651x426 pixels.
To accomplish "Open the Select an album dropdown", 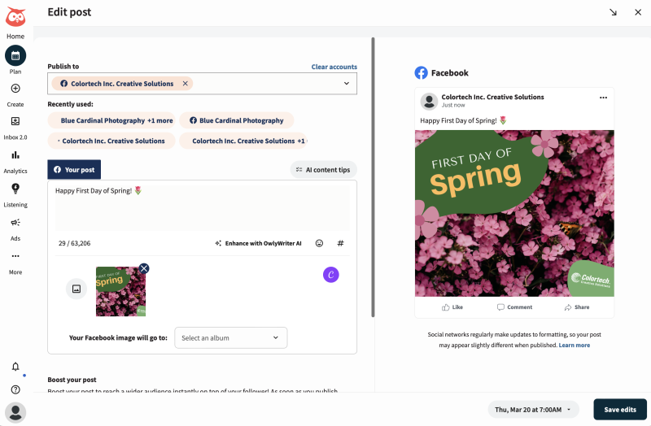I will tap(231, 337).
